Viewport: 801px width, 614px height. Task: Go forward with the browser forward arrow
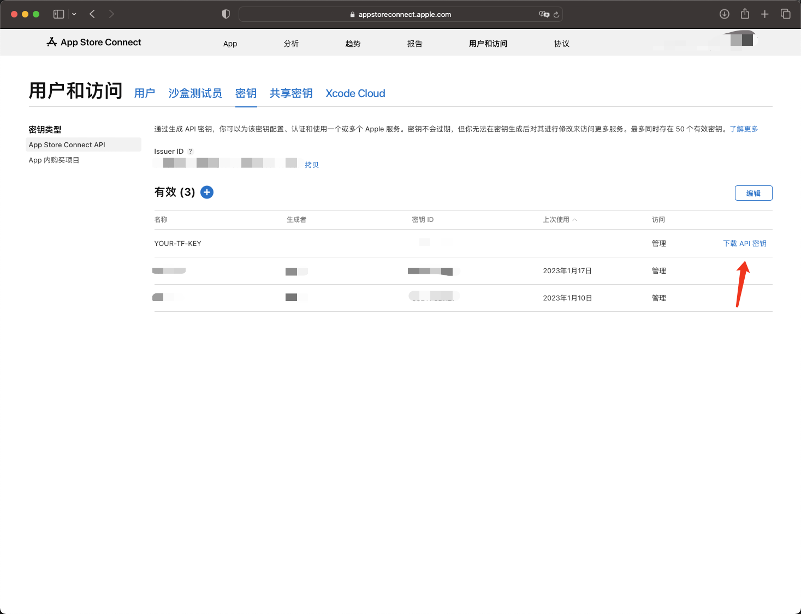(x=111, y=14)
